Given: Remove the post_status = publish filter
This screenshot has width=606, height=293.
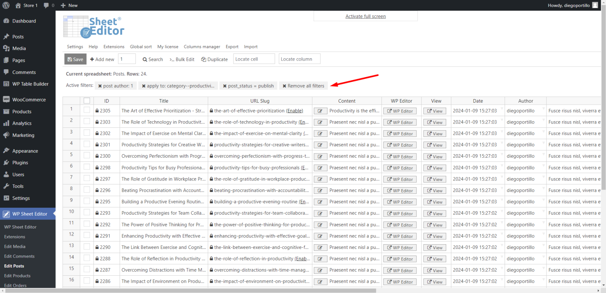Looking at the screenshot, I should click(225, 86).
